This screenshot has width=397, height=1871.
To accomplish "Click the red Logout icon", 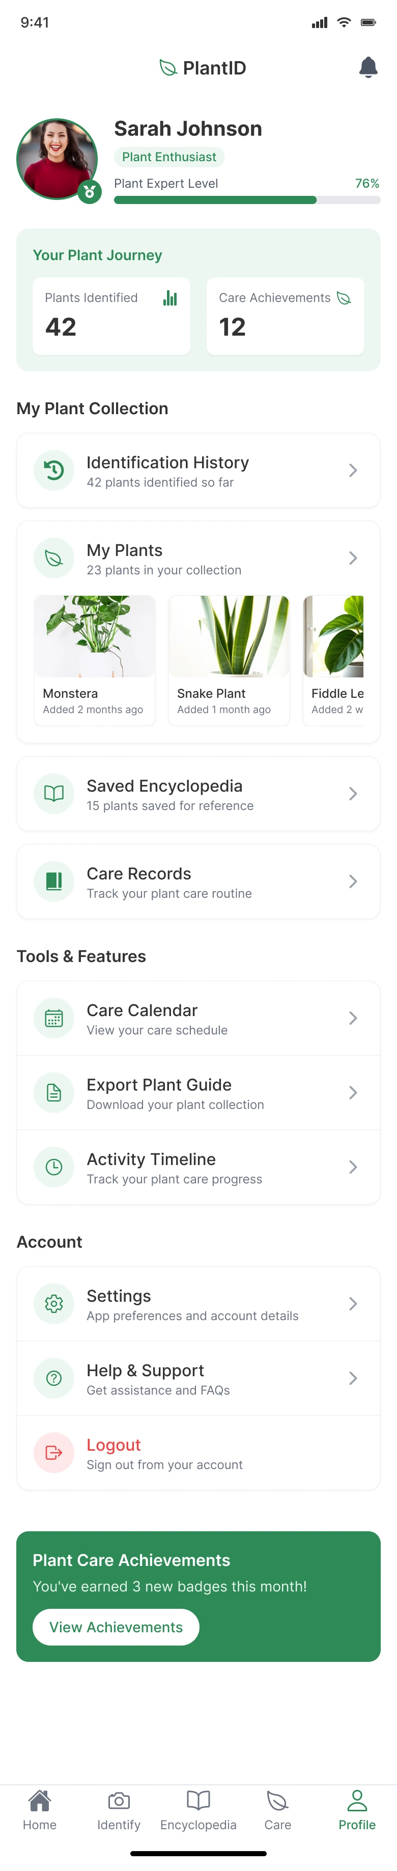I will [53, 1453].
